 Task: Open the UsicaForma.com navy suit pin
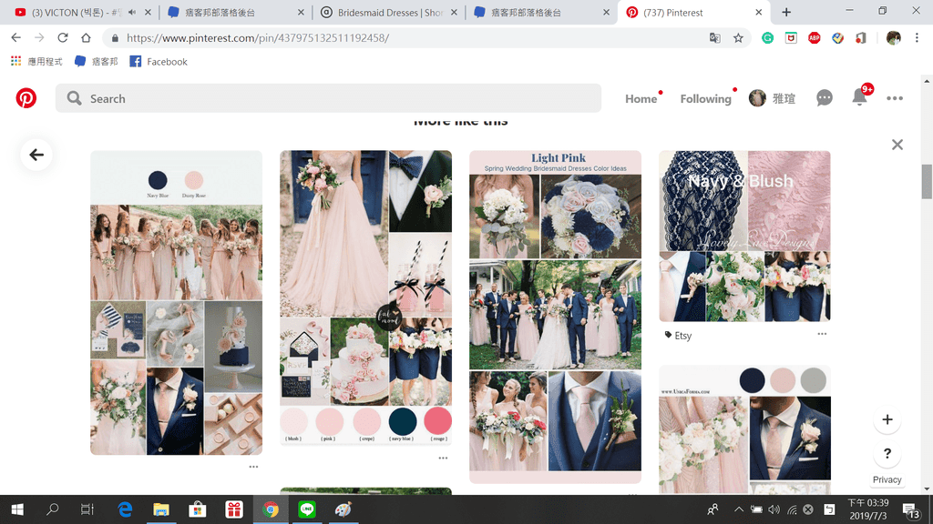click(x=744, y=429)
